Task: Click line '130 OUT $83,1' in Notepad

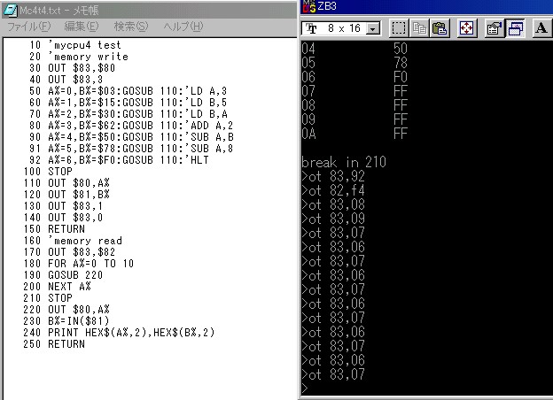Action: [63, 206]
